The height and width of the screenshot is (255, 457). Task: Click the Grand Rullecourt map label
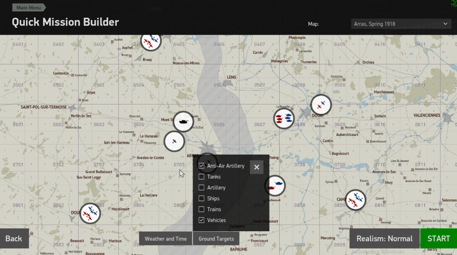coord(99,172)
